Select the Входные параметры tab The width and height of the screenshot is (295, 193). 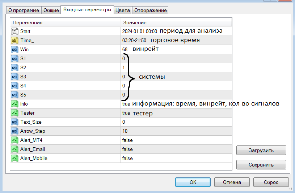(87, 9)
